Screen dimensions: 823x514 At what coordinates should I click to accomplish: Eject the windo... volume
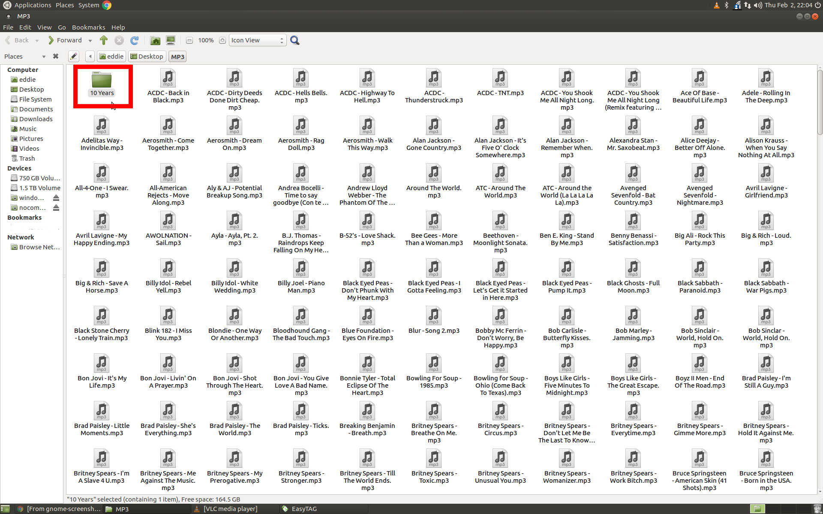56,198
